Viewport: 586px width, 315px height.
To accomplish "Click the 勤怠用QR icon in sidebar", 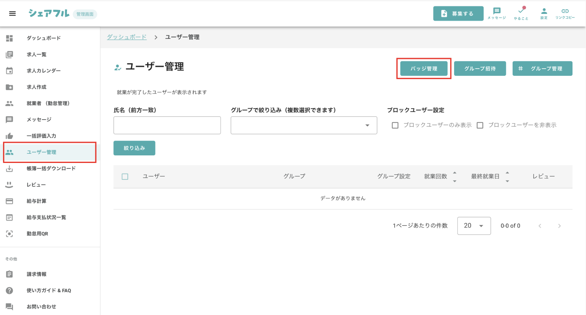I will point(9,234).
